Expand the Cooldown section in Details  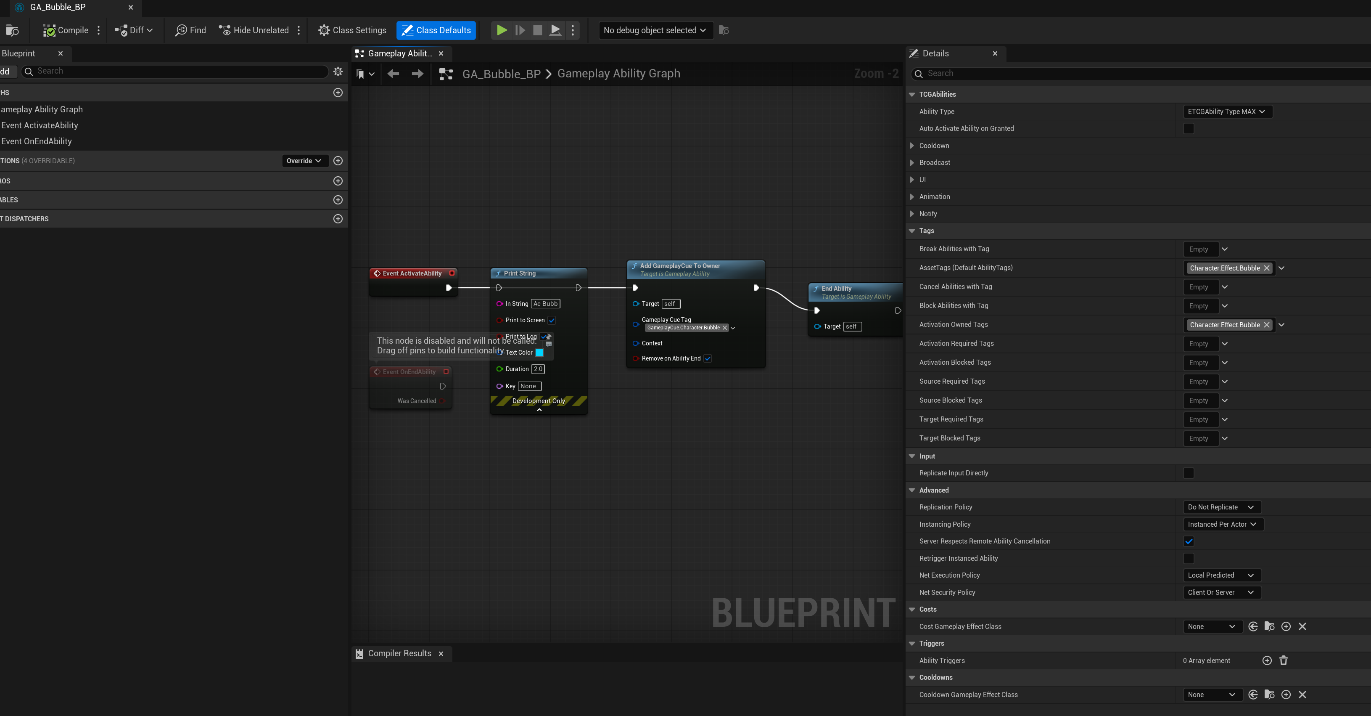(x=912, y=146)
